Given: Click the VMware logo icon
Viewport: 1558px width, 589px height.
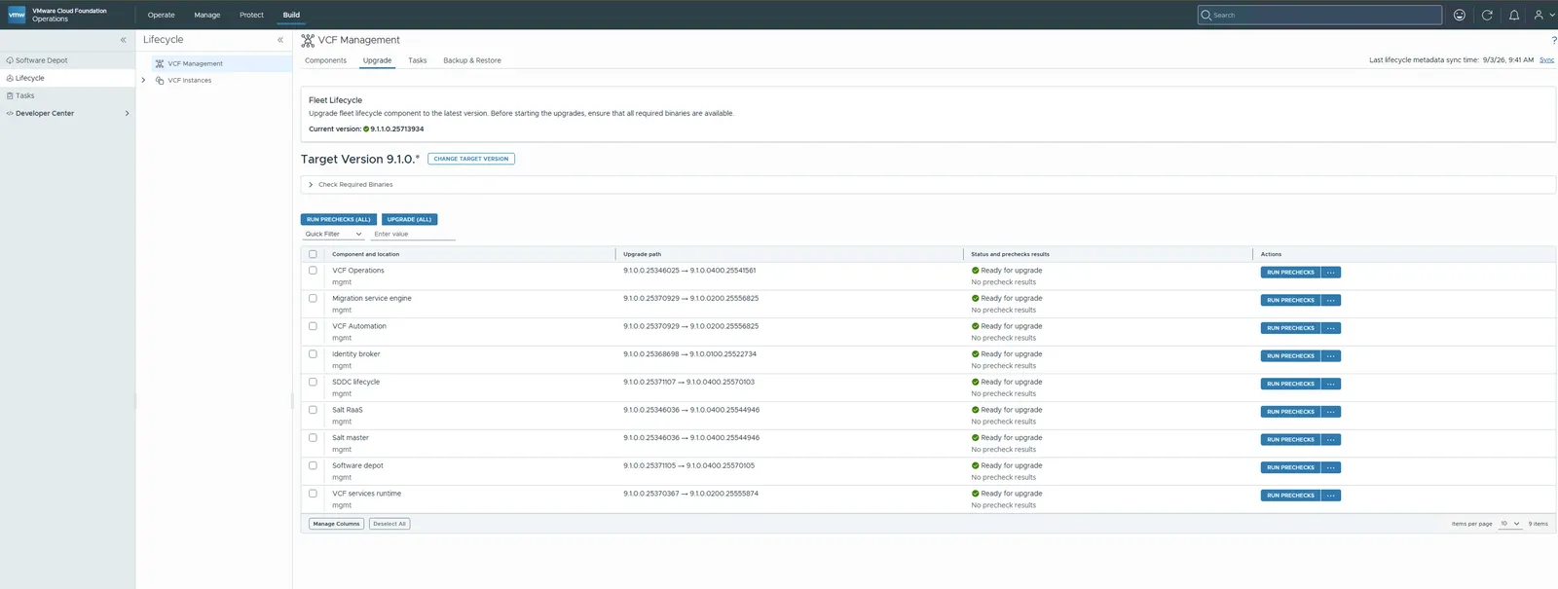Looking at the screenshot, I should (x=17, y=15).
